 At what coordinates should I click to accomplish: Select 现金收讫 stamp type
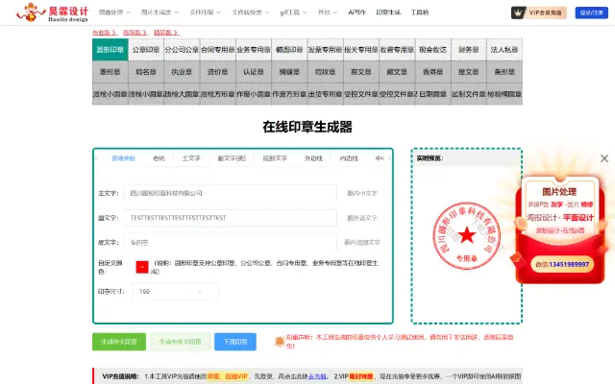click(432, 50)
